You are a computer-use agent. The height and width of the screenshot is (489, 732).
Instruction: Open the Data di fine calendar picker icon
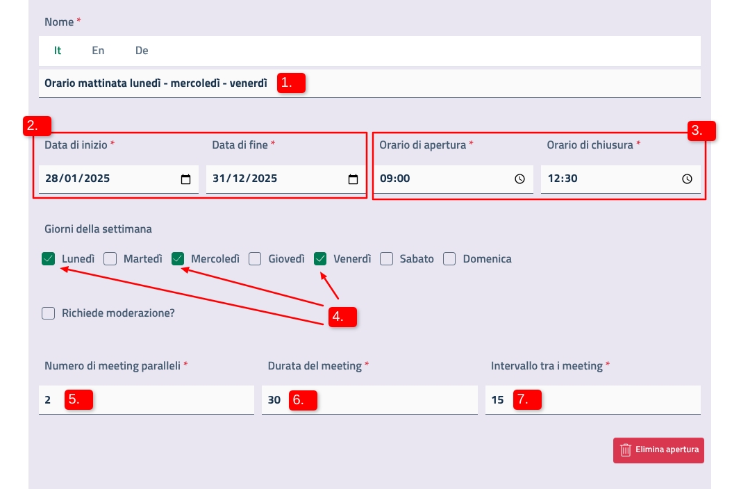[353, 179]
